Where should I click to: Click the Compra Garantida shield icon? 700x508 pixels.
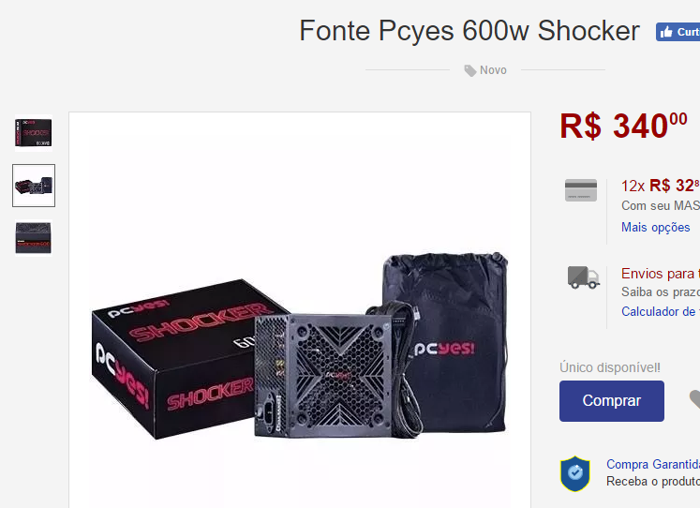[575, 473]
